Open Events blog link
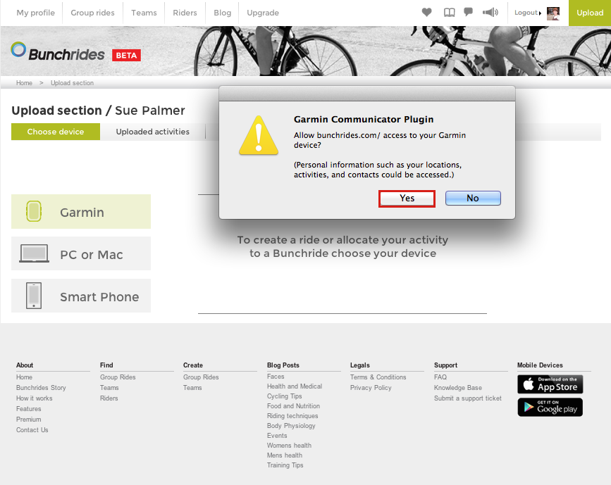The height and width of the screenshot is (485, 611). pos(277,436)
